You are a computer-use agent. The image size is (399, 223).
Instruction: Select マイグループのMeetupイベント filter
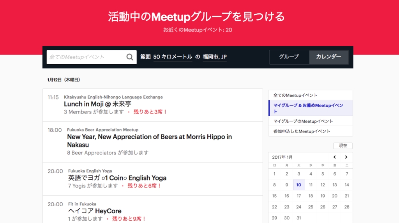click(x=311, y=121)
